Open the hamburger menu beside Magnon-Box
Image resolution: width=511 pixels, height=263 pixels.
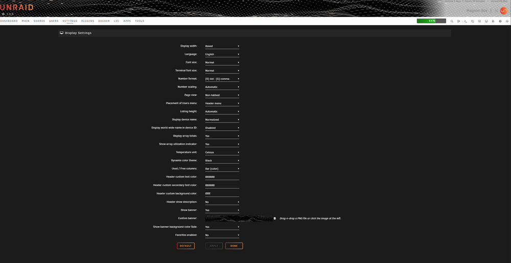pos(496,11)
